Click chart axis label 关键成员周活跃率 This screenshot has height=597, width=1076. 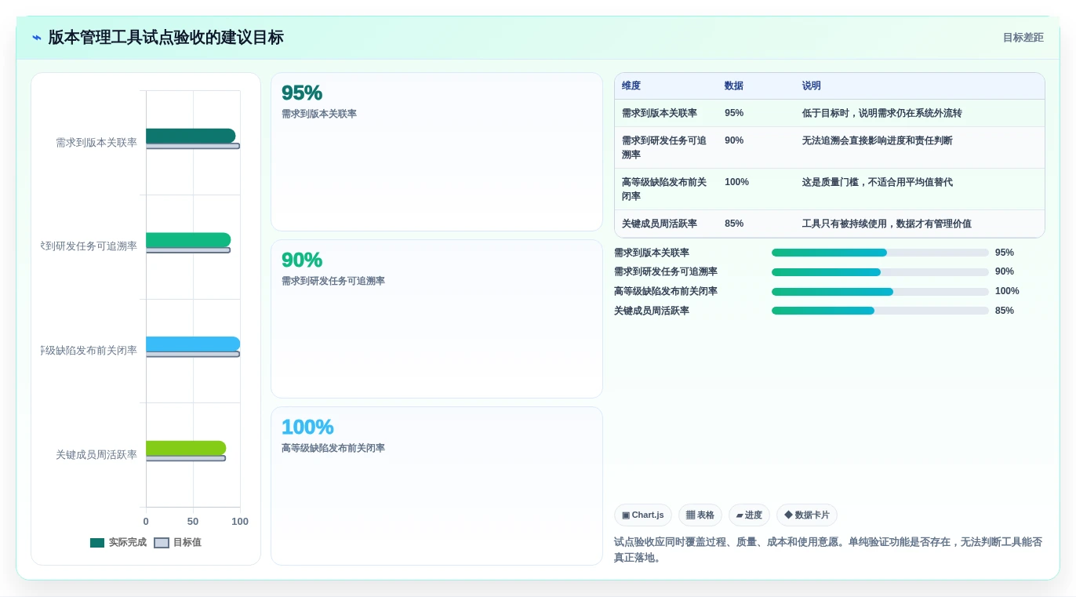pyautogui.click(x=96, y=455)
